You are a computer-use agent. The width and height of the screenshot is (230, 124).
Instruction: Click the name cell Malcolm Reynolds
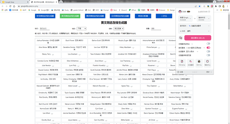tap(101, 87)
